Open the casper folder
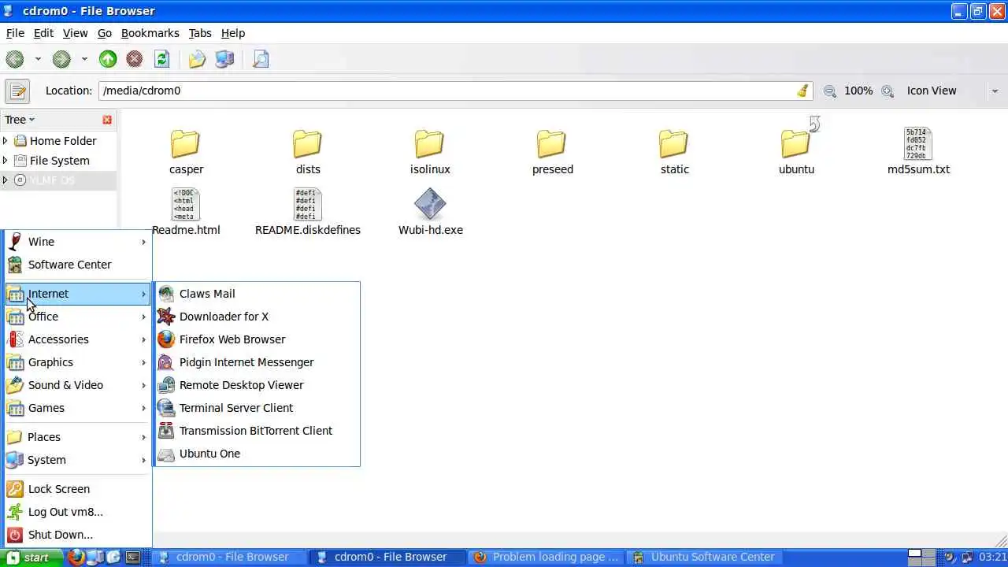The image size is (1008, 567). pos(186,152)
